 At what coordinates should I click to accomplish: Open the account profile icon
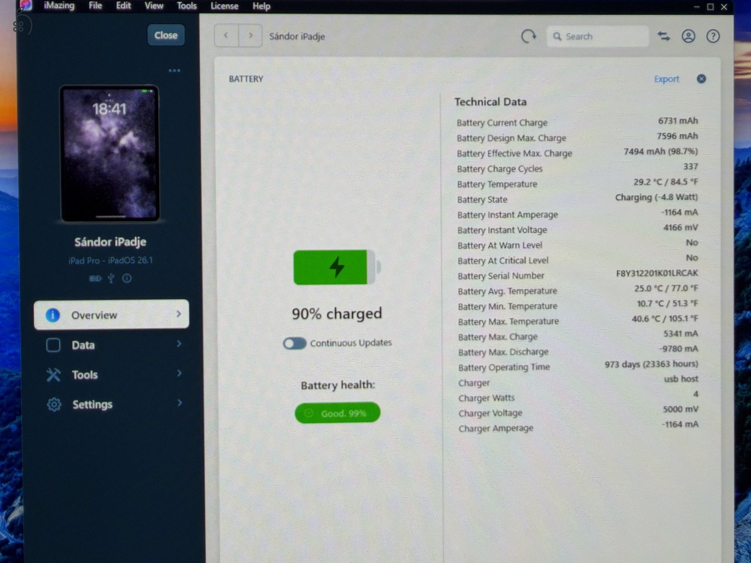tap(688, 36)
